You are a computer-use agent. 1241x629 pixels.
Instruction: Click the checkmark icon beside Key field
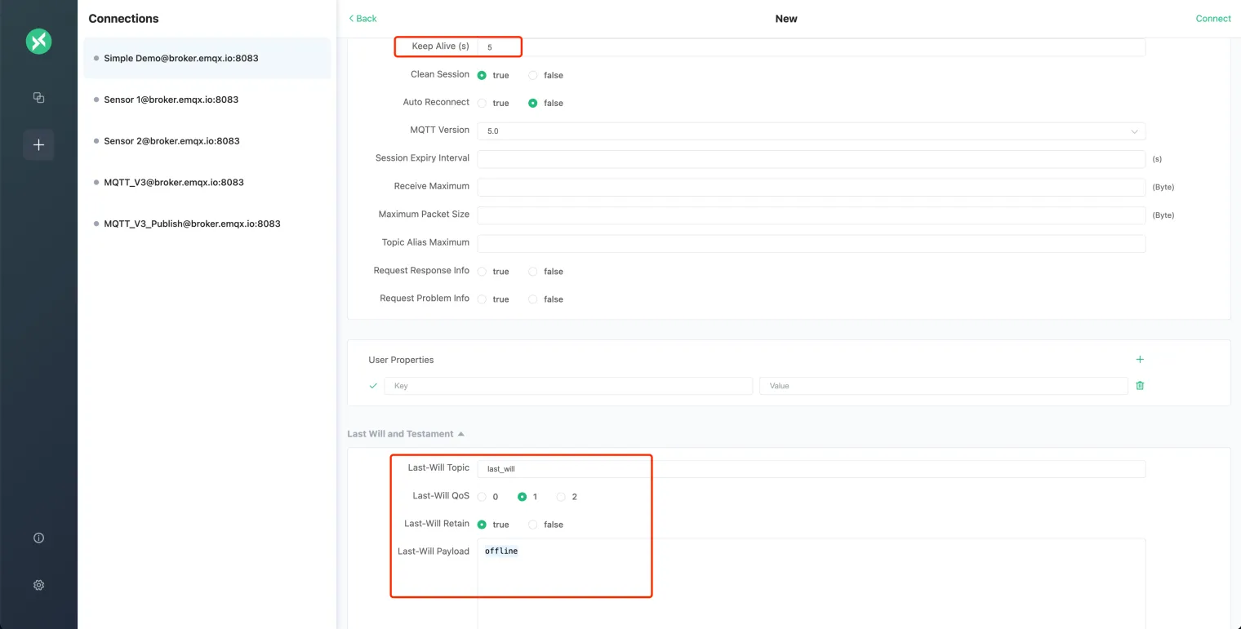point(373,385)
